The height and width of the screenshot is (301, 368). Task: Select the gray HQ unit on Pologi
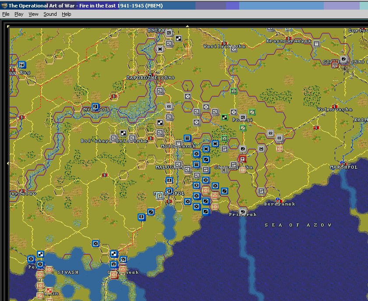tap(243, 117)
